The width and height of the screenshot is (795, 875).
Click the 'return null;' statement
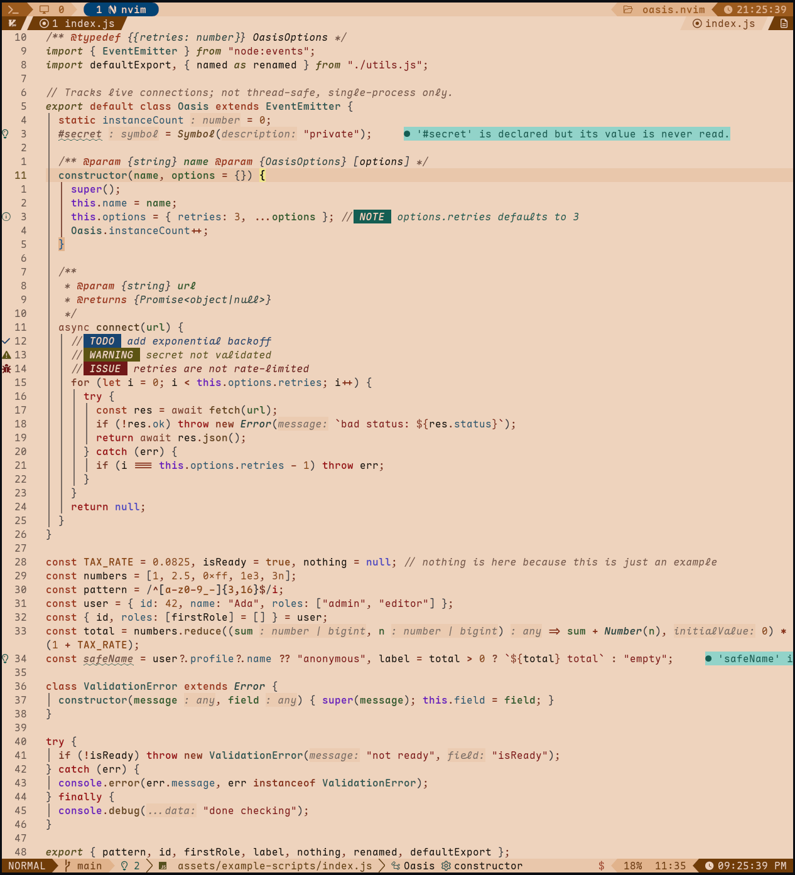(x=108, y=507)
